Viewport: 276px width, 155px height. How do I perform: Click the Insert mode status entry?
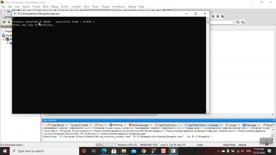click(x=200, y=145)
